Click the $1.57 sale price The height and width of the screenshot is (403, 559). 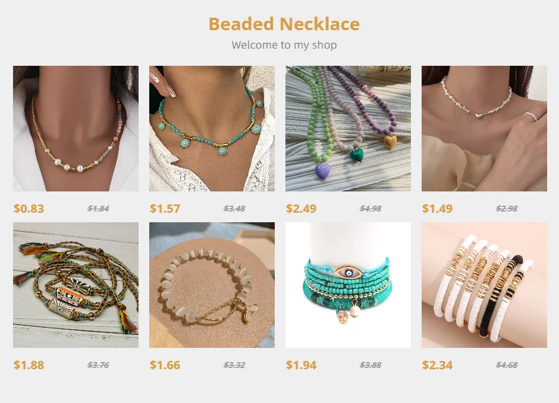165,209
